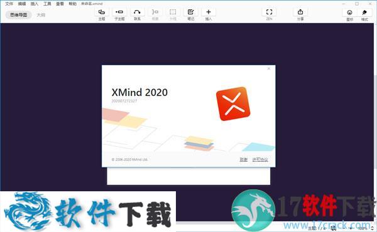Open the 文件 (File) menu
Viewport: 377px width, 232px height.
coord(9,4)
